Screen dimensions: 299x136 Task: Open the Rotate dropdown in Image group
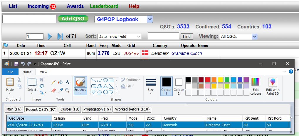(x=43, y=93)
